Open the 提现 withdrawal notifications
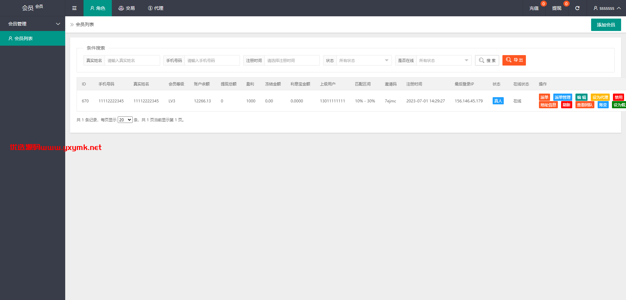 [557, 8]
